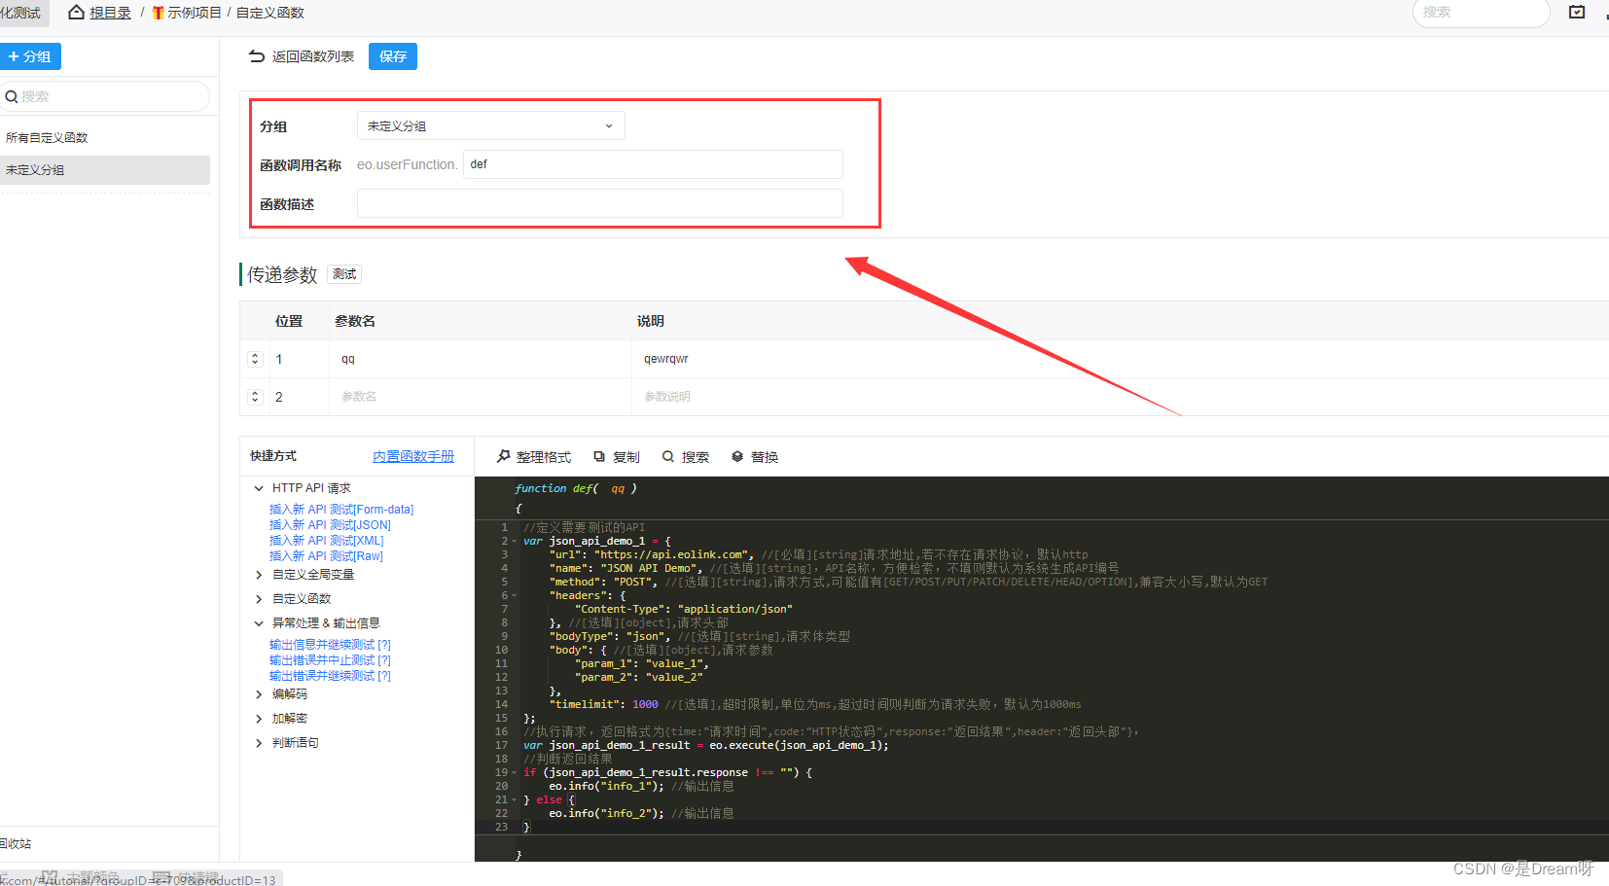Click the 复制 copy icon
1609x886 pixels.
[599, 456]
